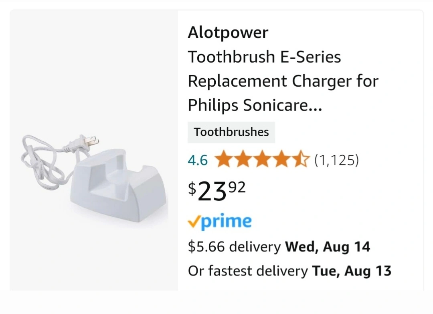Select the Tue, Aug 13 fastest date

coord(352,271)
